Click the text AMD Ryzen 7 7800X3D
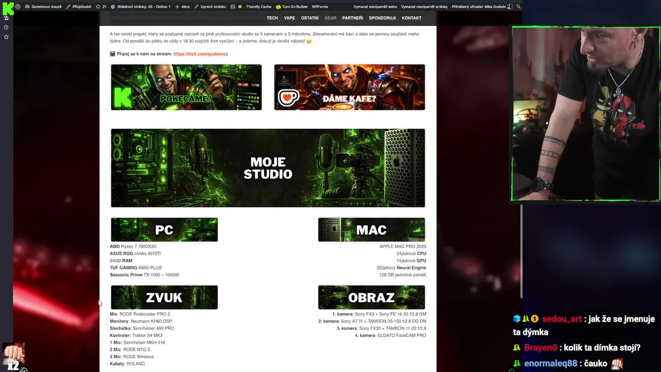 click(x=133, y=246)
